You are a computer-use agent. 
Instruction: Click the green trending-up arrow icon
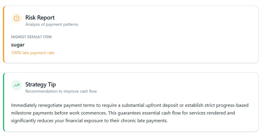coord(17,85)
